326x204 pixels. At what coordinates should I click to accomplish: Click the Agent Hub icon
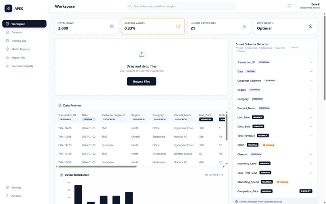(7, 57)
